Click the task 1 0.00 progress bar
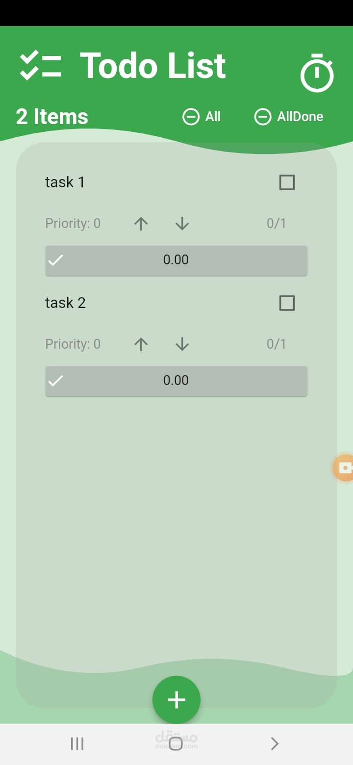The width and height of the screenshot is (353, 765). (176, 260)
